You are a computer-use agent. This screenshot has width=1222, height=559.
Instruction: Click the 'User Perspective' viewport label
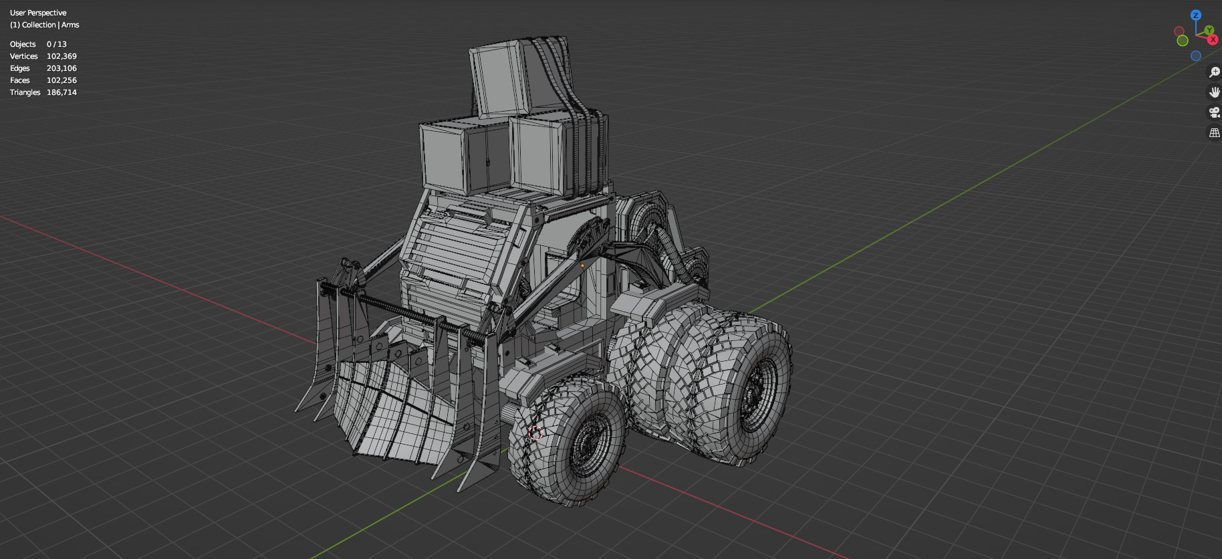tap(38, 13)
